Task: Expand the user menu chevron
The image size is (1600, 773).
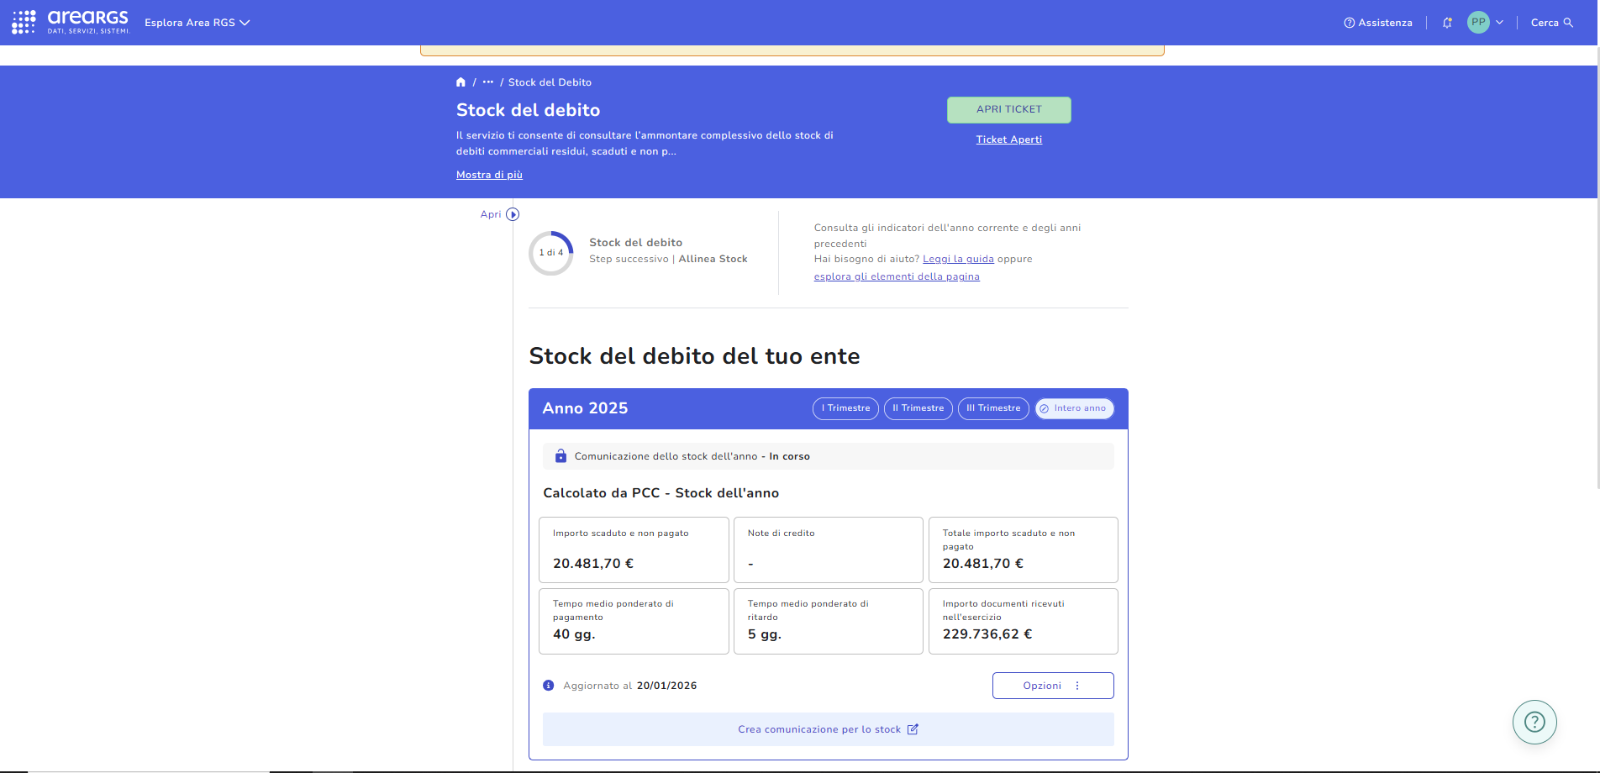Action: 1499,23
